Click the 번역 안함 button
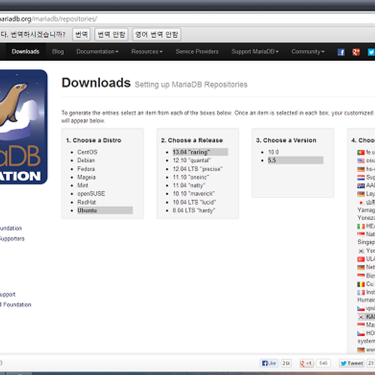This screenshot has height=375, width=375. click(x=111, y=34)
